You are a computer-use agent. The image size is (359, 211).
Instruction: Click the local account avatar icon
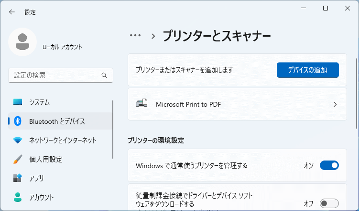pos(22,42)
